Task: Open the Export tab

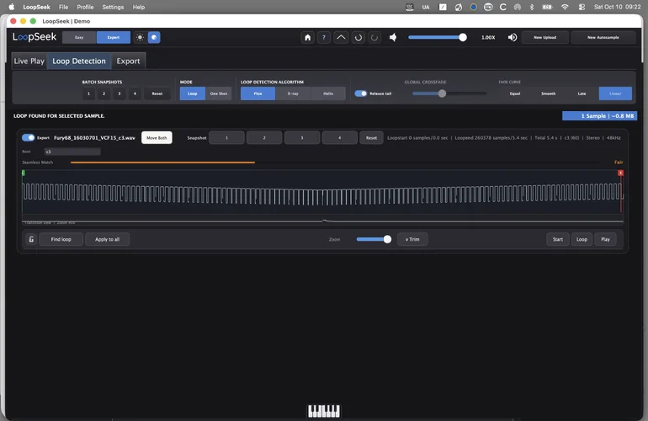Action: [x=128, y=61]
